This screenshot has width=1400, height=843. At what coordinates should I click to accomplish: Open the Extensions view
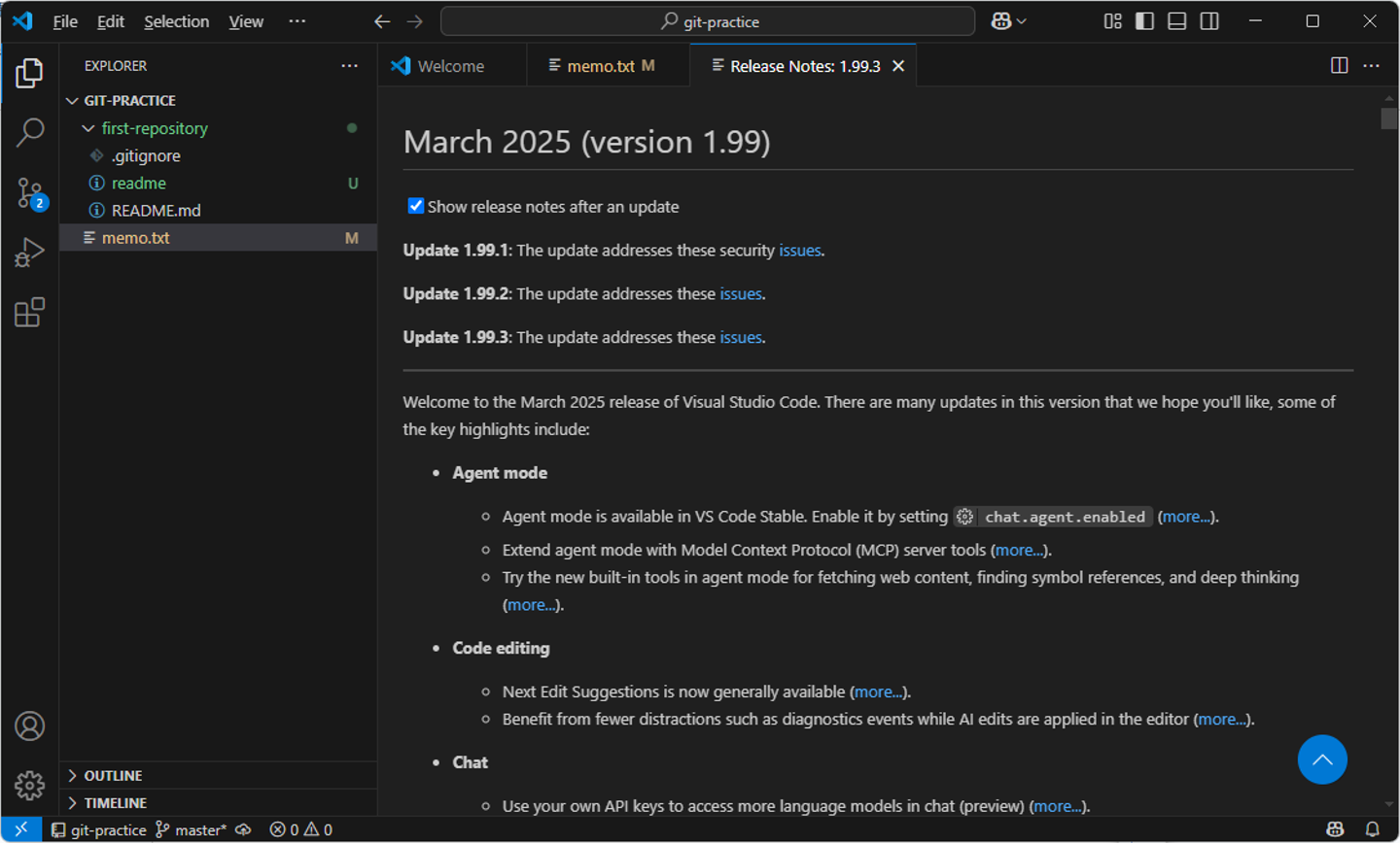click(29, 312)
